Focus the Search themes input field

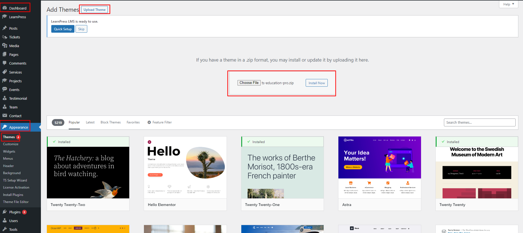pos(479,122)
